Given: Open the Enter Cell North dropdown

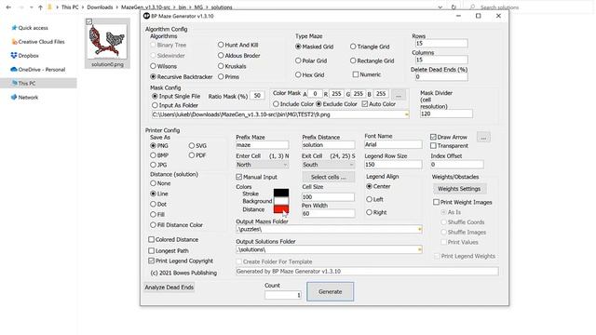Looking at the screenshot, I should coord(262,165).
